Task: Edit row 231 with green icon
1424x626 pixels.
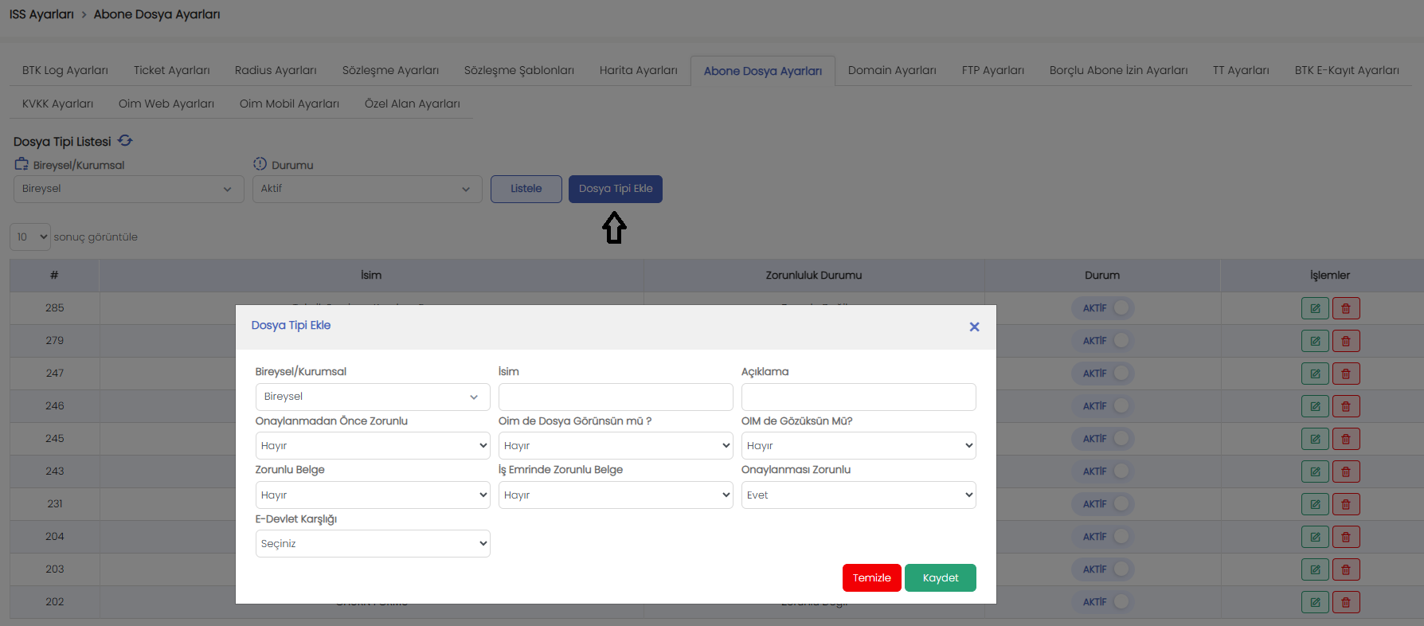Action: (1315, 504)
